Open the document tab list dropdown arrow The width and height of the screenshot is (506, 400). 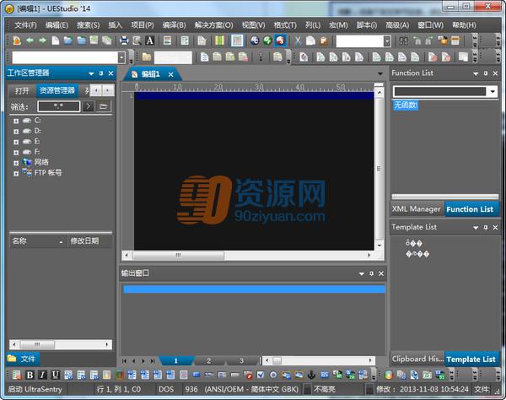click(380, 74)
